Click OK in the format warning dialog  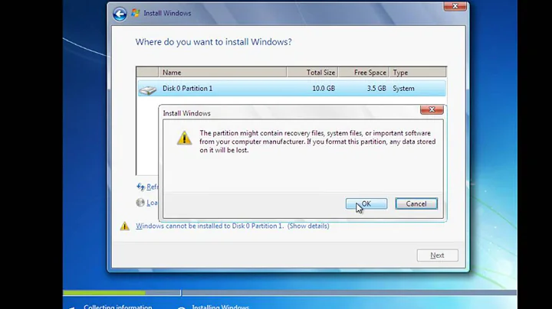pyautogui.click(x=366, y=203)
